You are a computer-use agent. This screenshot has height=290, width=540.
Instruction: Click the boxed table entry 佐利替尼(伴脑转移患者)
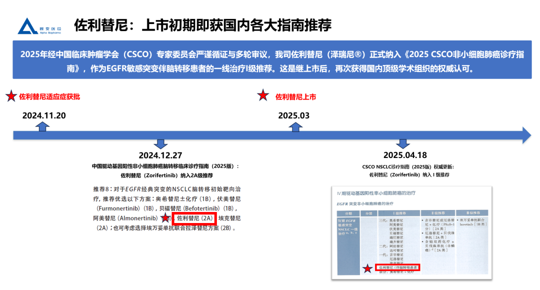point(397,267)
